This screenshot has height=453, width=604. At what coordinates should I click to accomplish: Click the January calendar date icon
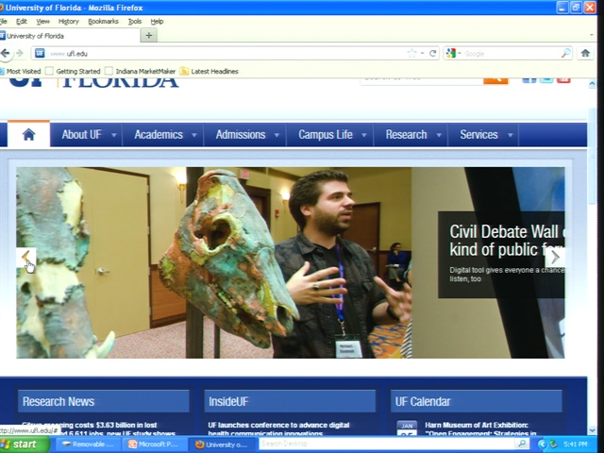coord(407,428)
